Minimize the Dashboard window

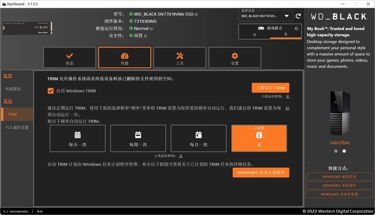tap(343, 4)
